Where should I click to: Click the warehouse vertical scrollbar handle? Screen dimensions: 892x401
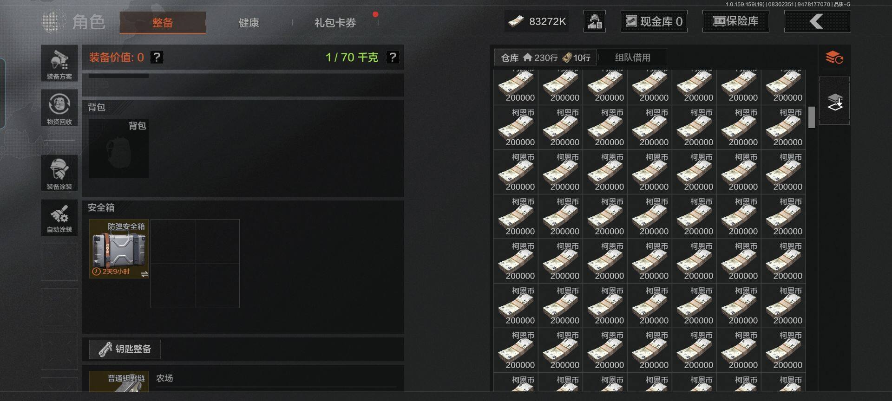812,117
